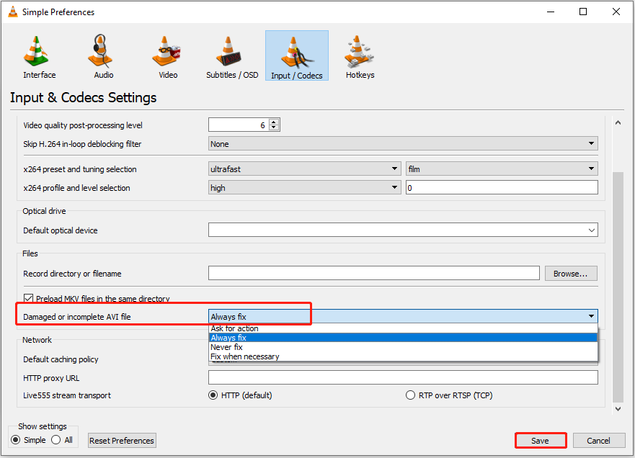
Task: Open the x264 preset ultrafast dropdown
Action: tap(305, 169)
